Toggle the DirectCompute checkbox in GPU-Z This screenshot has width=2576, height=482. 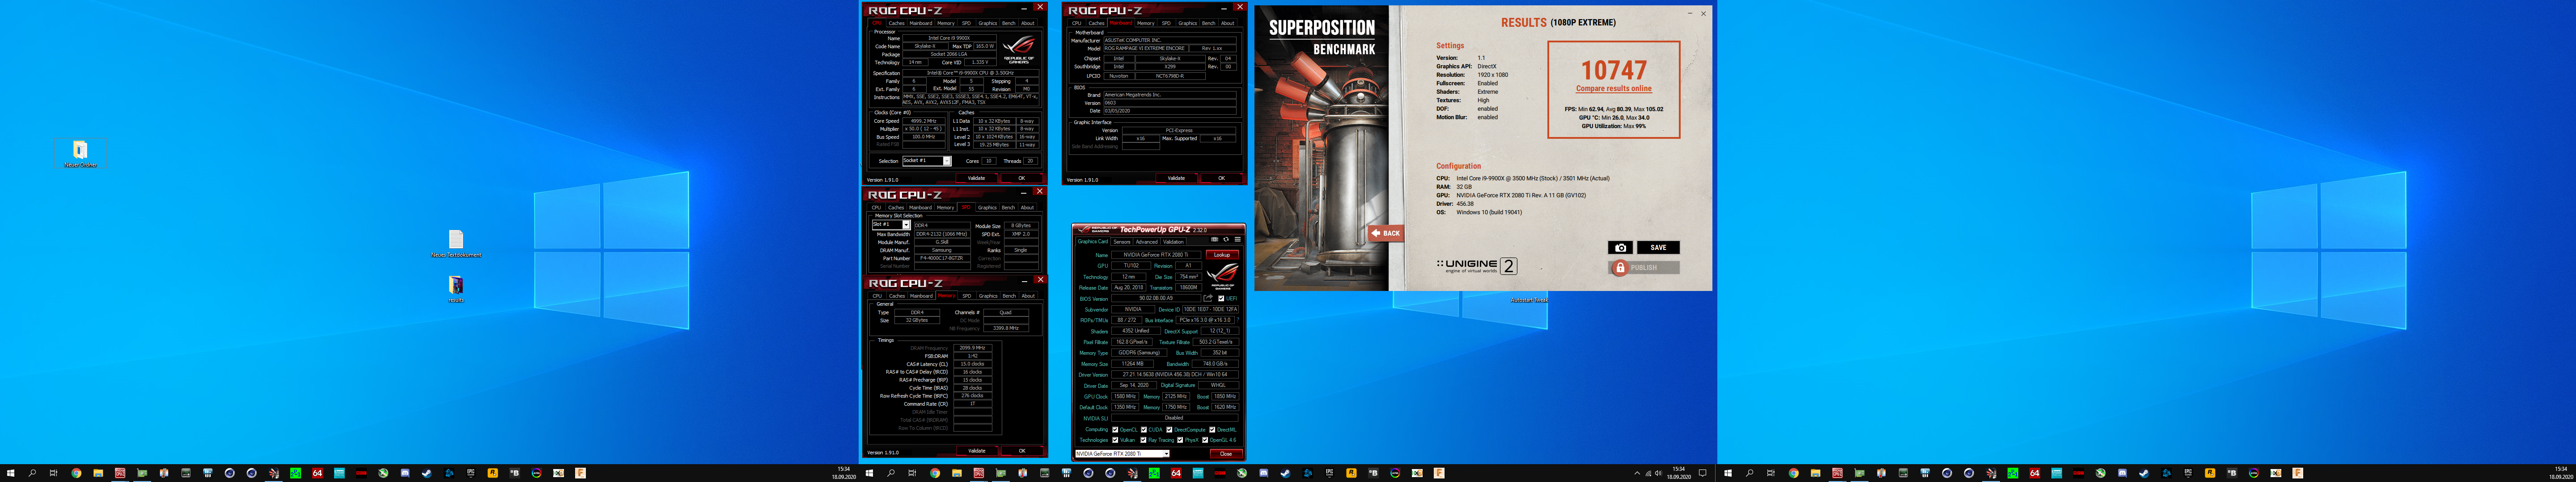(1169, 430)
